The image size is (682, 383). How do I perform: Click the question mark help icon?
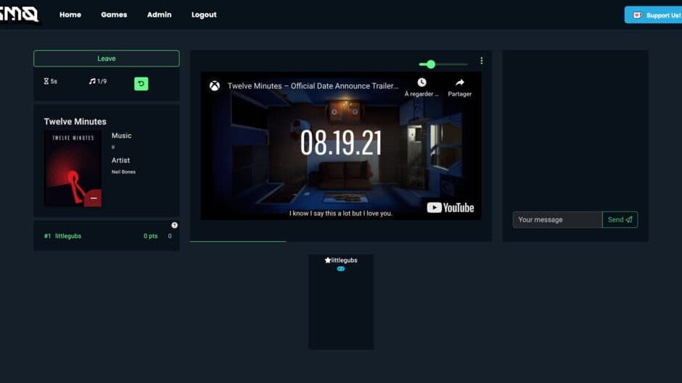[x=174, y=225]
